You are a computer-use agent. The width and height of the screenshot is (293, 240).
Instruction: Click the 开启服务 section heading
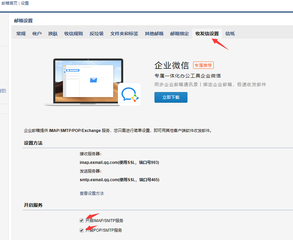pos(33,205)
